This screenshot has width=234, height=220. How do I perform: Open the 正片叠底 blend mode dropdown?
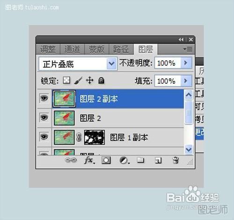click(x=78, y=64)
